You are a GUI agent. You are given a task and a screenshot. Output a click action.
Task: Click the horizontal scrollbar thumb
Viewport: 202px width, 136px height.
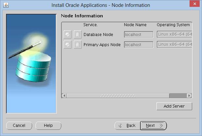(118, 96)
